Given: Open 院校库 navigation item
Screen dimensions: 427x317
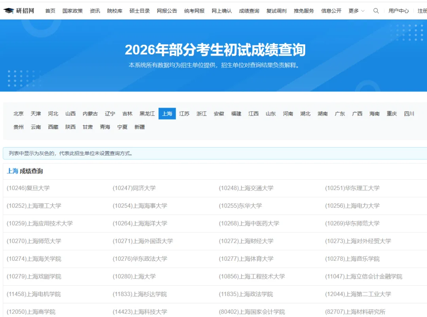Looking at the screenshot, I should point(115,11).
